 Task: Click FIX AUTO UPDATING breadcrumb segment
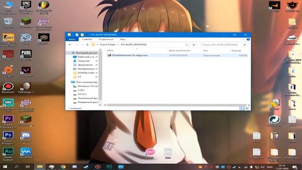(134, 44)
